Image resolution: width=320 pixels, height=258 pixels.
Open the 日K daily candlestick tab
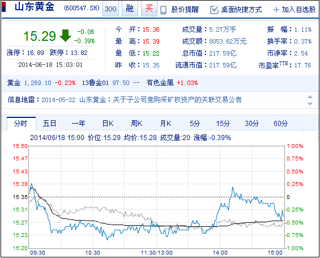108,124
